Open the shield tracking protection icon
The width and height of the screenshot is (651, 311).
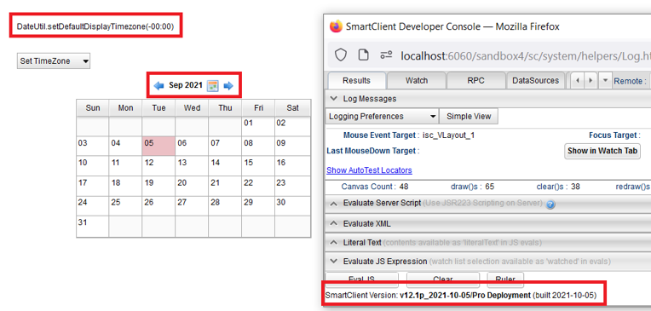pos(341,55)
